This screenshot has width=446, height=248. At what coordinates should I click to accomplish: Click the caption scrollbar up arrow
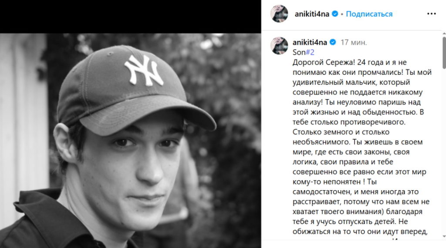pos(444,34)
